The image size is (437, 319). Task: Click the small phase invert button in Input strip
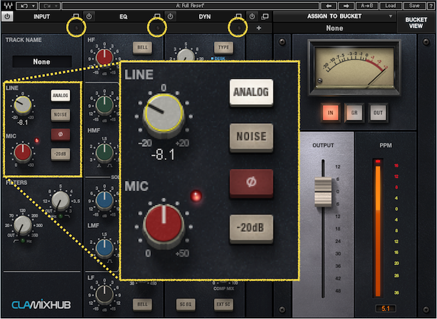coord(60,134)
